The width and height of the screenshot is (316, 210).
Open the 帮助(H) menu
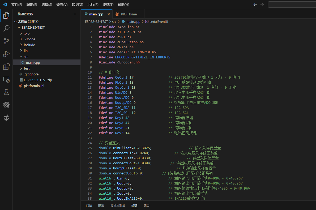[123, 5]
